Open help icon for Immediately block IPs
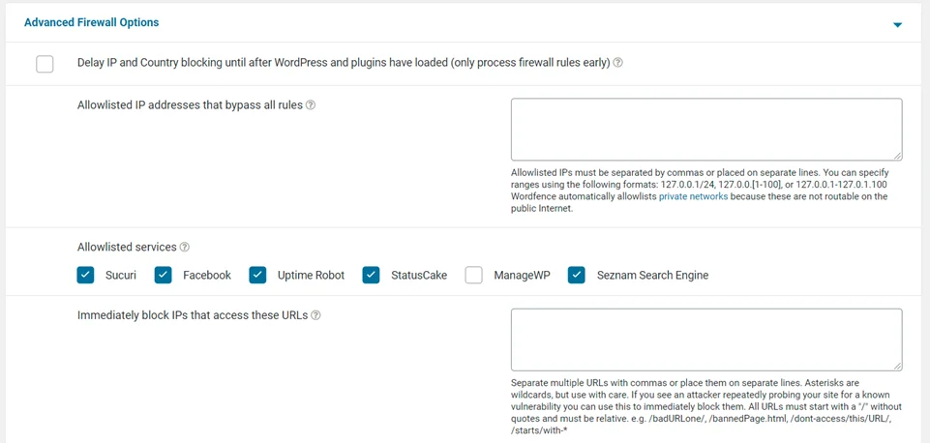The width and height of the screenshot is (930, 443). click(x=316, y=315)
